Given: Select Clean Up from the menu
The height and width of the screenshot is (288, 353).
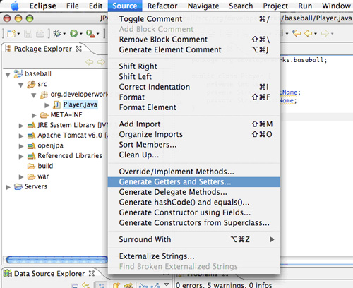Looking at the screenshot, I should click(194, 155).
